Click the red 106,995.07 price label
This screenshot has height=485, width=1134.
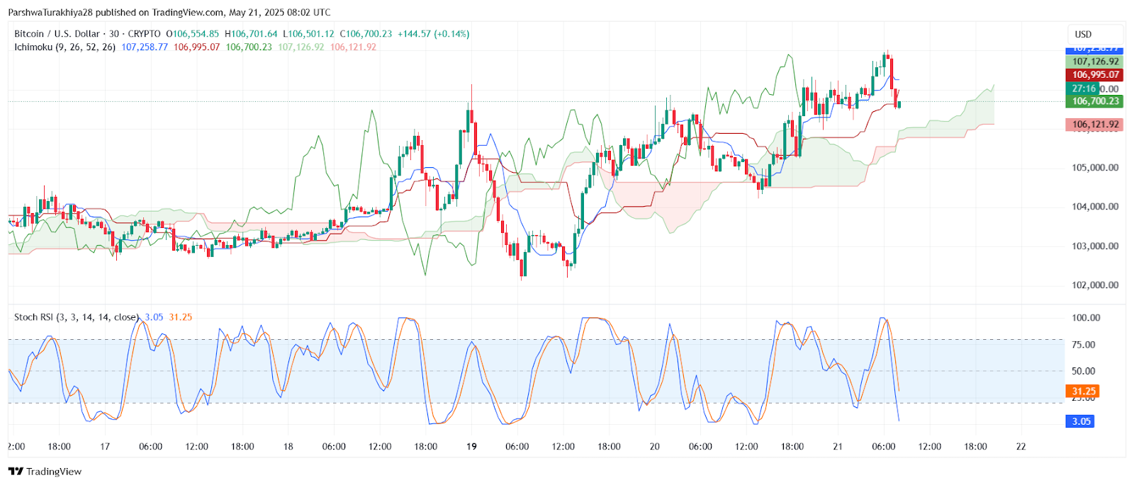1095,74
